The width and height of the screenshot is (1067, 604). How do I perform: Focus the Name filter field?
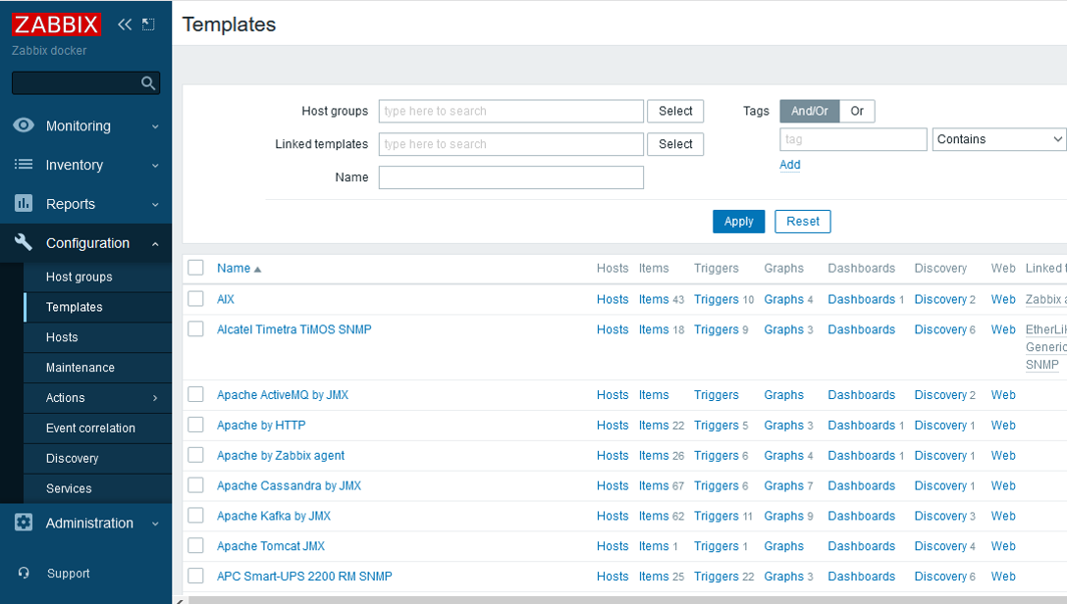tap(511, 177)
